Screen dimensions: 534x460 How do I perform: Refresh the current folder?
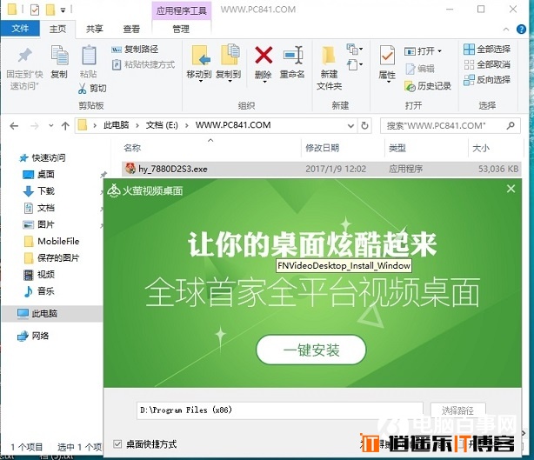tap(364, 125)
